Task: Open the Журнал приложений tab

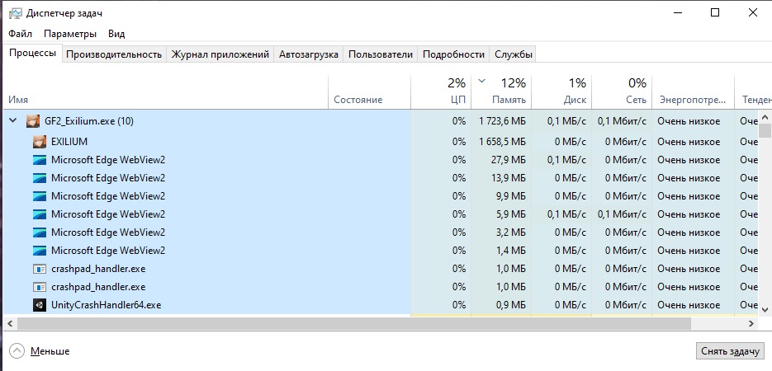Action: click(220, 54)
